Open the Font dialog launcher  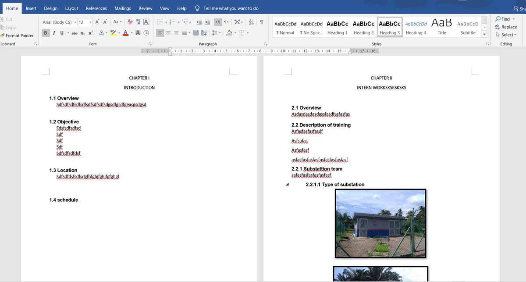pyautogui.click(x=150, y=44)
